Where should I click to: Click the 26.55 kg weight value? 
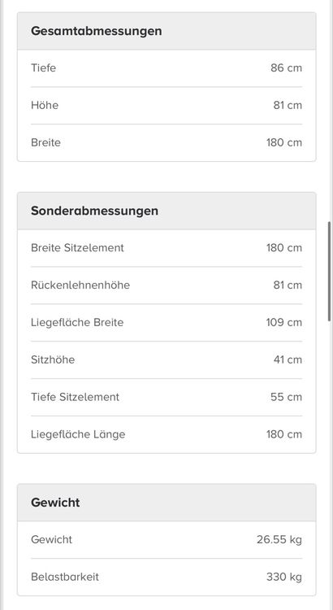pos(279,539)
